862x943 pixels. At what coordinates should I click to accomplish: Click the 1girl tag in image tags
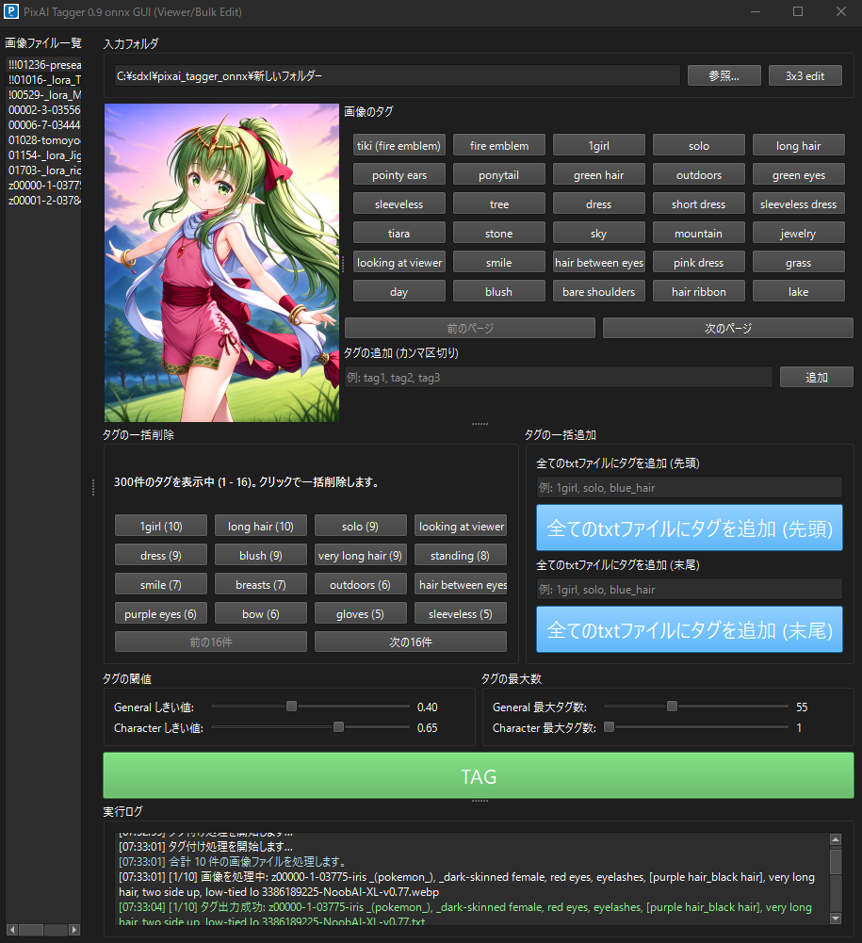599,145
